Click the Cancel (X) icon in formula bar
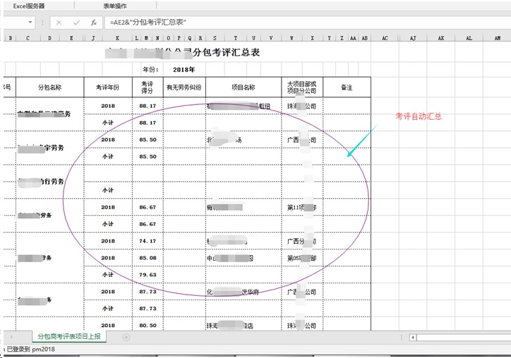This screenshot has width=511, height=358. (x=59, y=23)
